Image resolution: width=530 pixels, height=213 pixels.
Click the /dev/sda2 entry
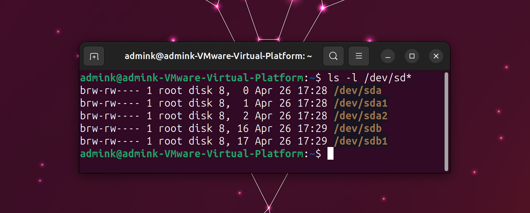pos(361,116)
